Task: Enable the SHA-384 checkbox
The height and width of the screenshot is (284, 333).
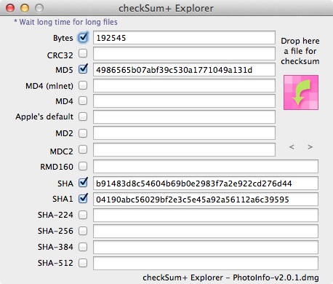Action: [83, 247]
